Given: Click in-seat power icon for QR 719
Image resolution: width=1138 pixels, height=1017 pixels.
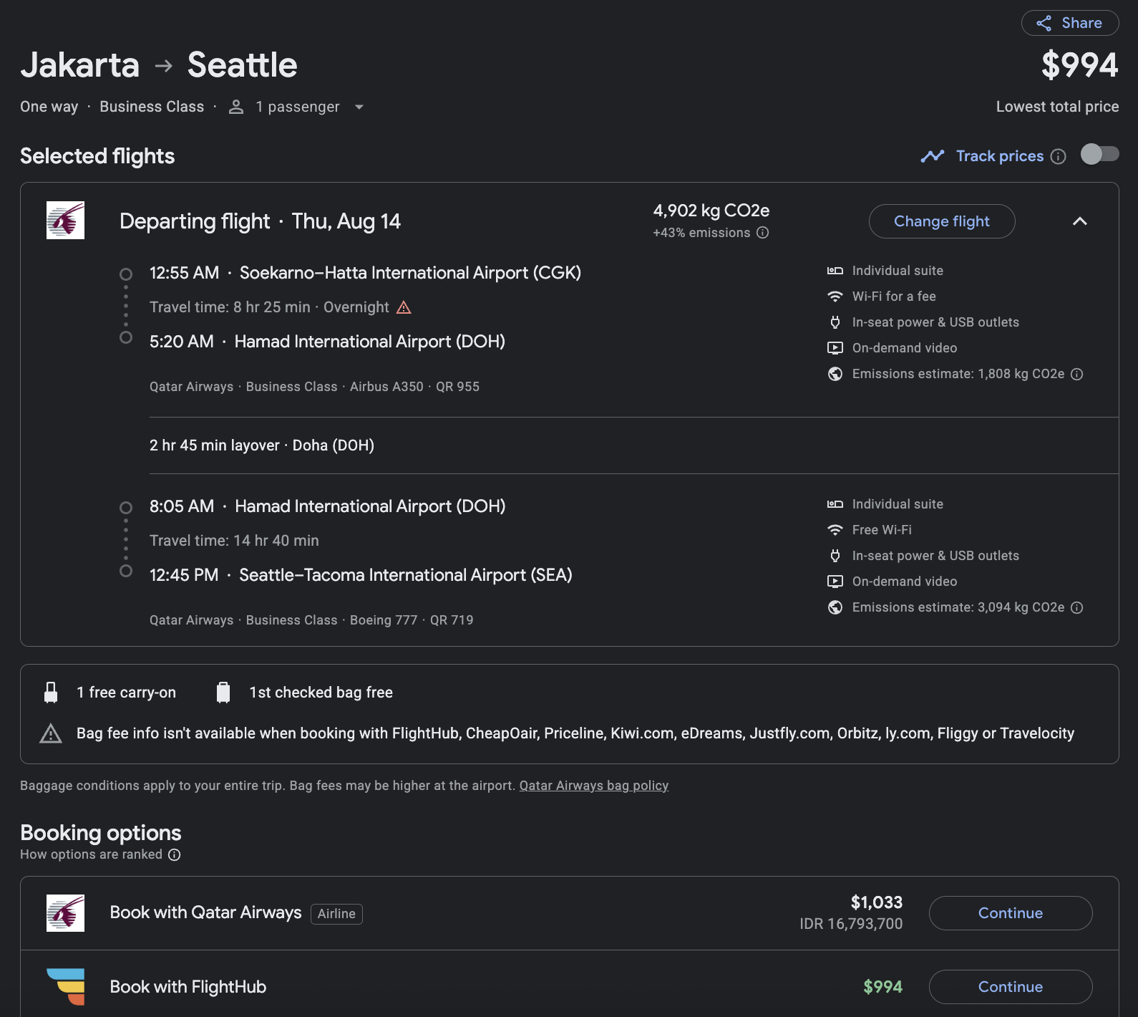Looking at the screenshot, I should point(835,556).
